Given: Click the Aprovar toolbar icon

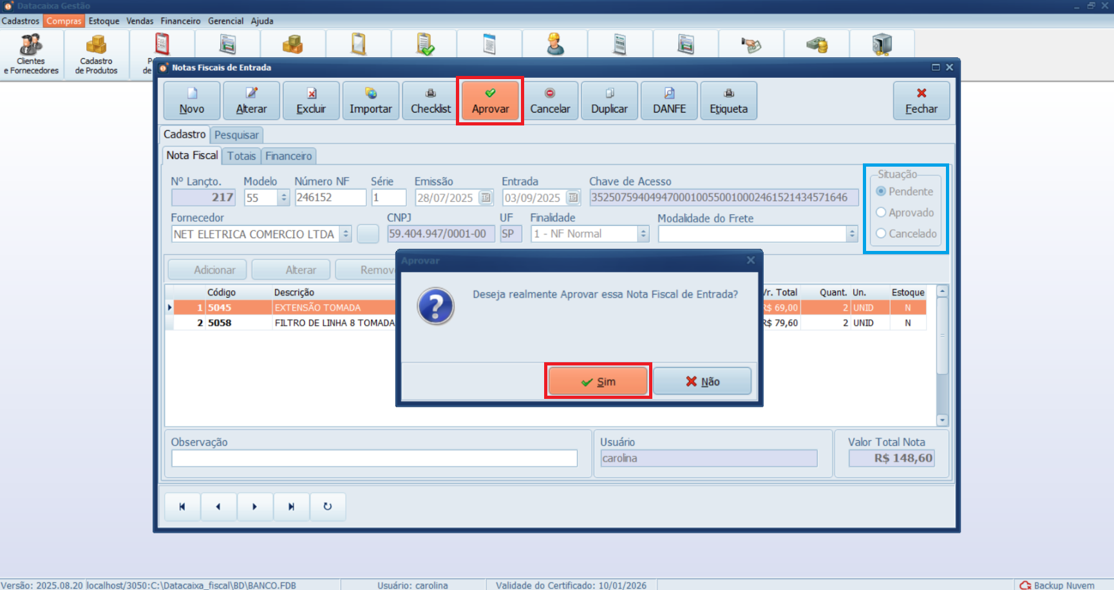Looking at the screenshot, I should (489, 100).
